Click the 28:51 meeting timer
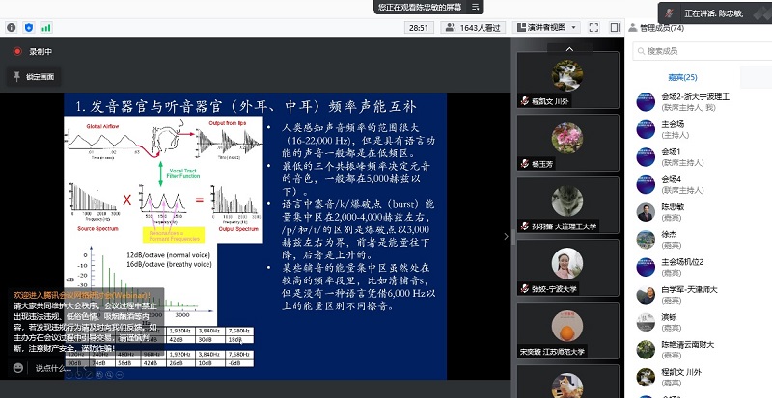772x398 pixels. [x=419, y=28]
